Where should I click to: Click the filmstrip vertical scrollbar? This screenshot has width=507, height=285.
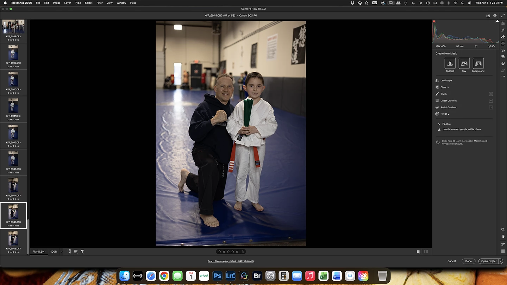click(28, 237)
